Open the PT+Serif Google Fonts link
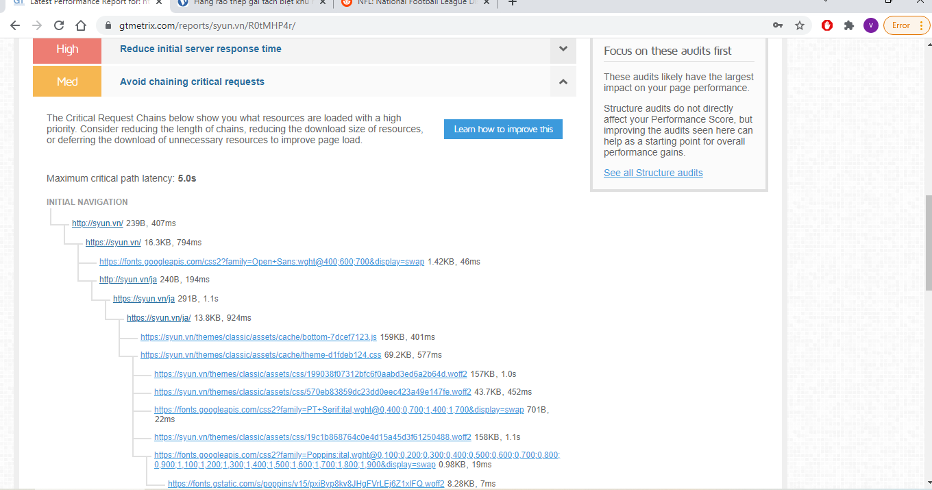 tap(339, 410)
